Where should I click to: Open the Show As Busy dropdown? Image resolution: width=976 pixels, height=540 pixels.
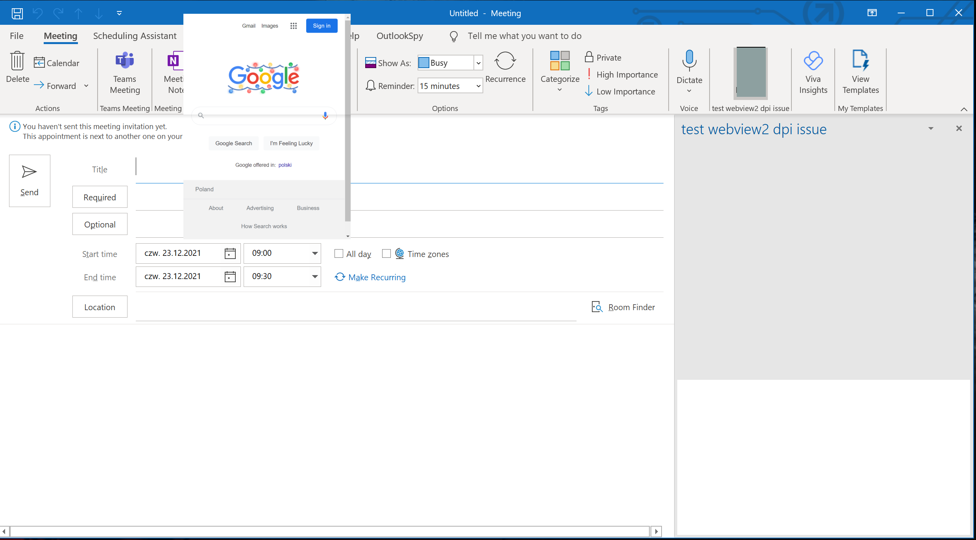pyautogui.click(x=478, y=63)
